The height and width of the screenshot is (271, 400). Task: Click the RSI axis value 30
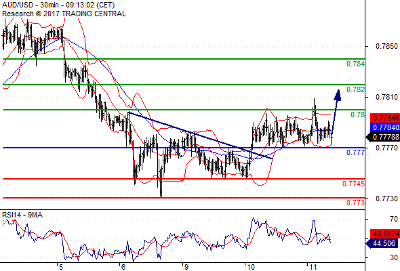tap(394, 257)
